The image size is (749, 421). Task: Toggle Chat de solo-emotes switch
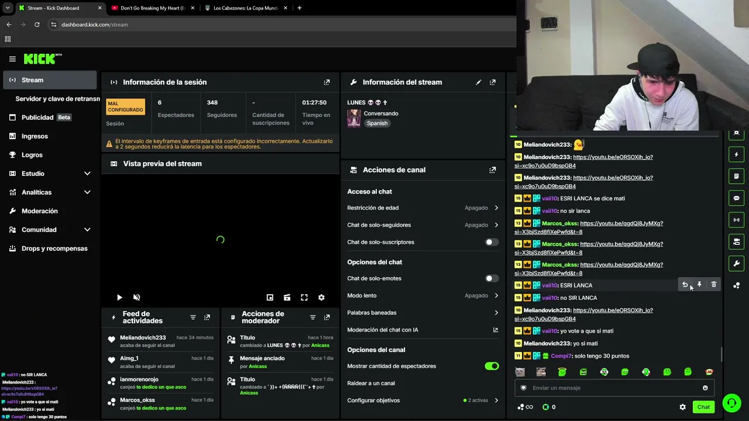[492, 278]
